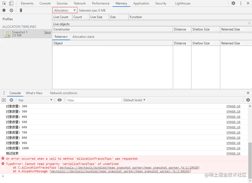
Task: Clear the console with the ban icon
Action: (11, 100)
